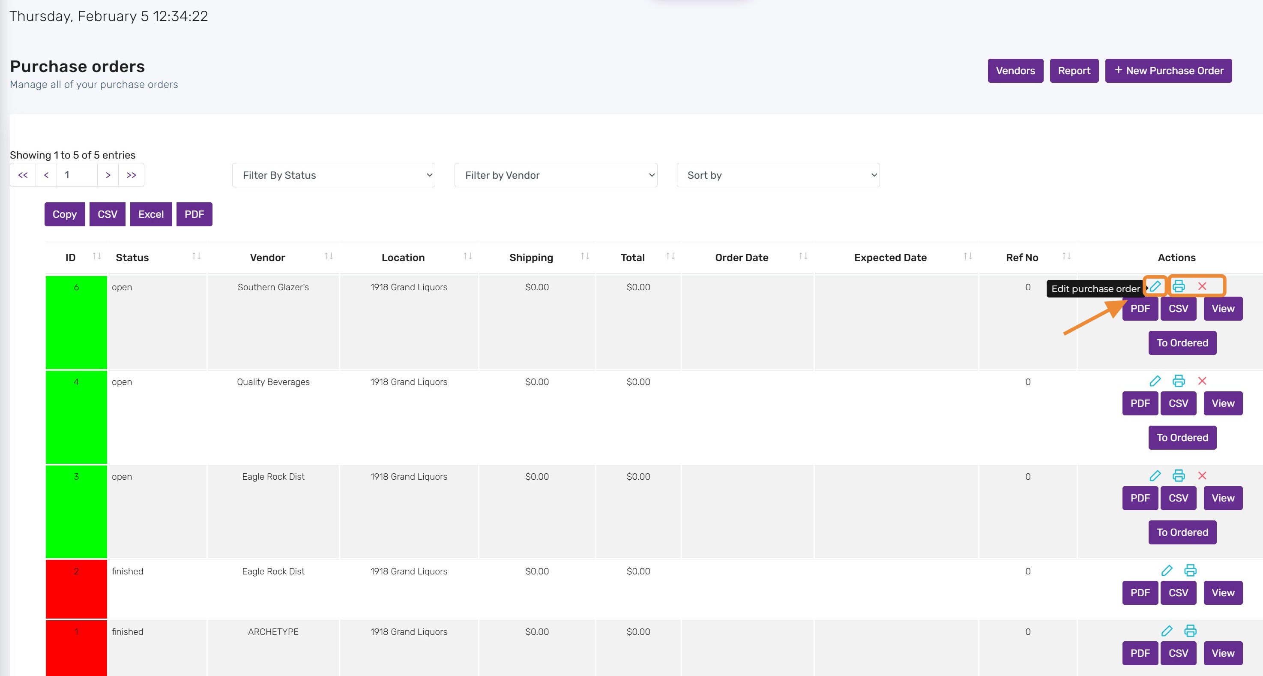View the Quality Beverages order
Image resolution: width=1263 pixels, height=676 pixels.
coord(1223,403)
